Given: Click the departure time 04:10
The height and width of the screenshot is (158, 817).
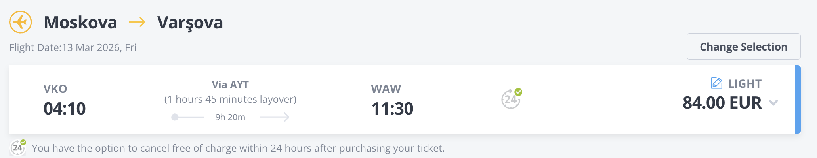Looking at the screenshot, I should coord(65,109).
